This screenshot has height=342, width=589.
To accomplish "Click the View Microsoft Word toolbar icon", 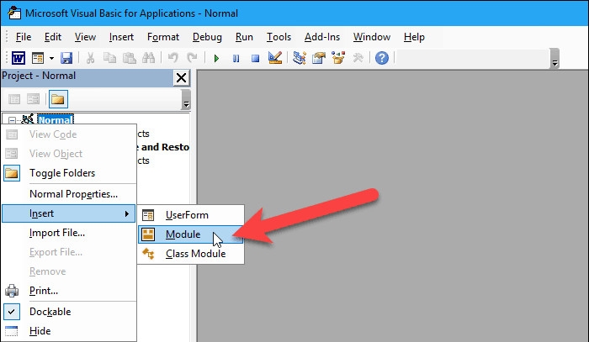I will click(x=19, y=58).
